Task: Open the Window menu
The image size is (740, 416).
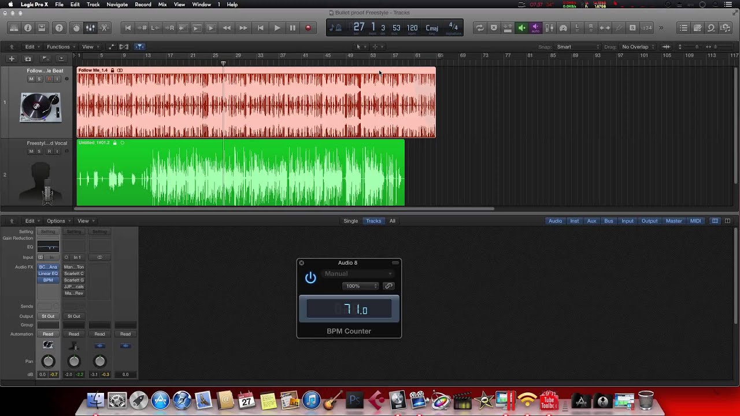Action: tap(201, 4)
